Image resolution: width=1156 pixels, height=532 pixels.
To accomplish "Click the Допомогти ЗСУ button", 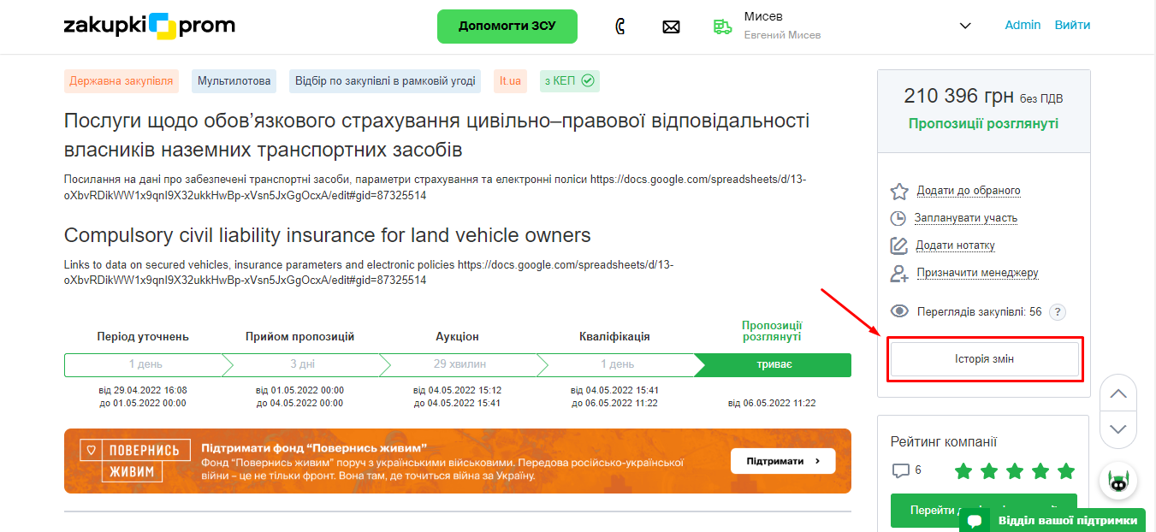I will (507, 27).
